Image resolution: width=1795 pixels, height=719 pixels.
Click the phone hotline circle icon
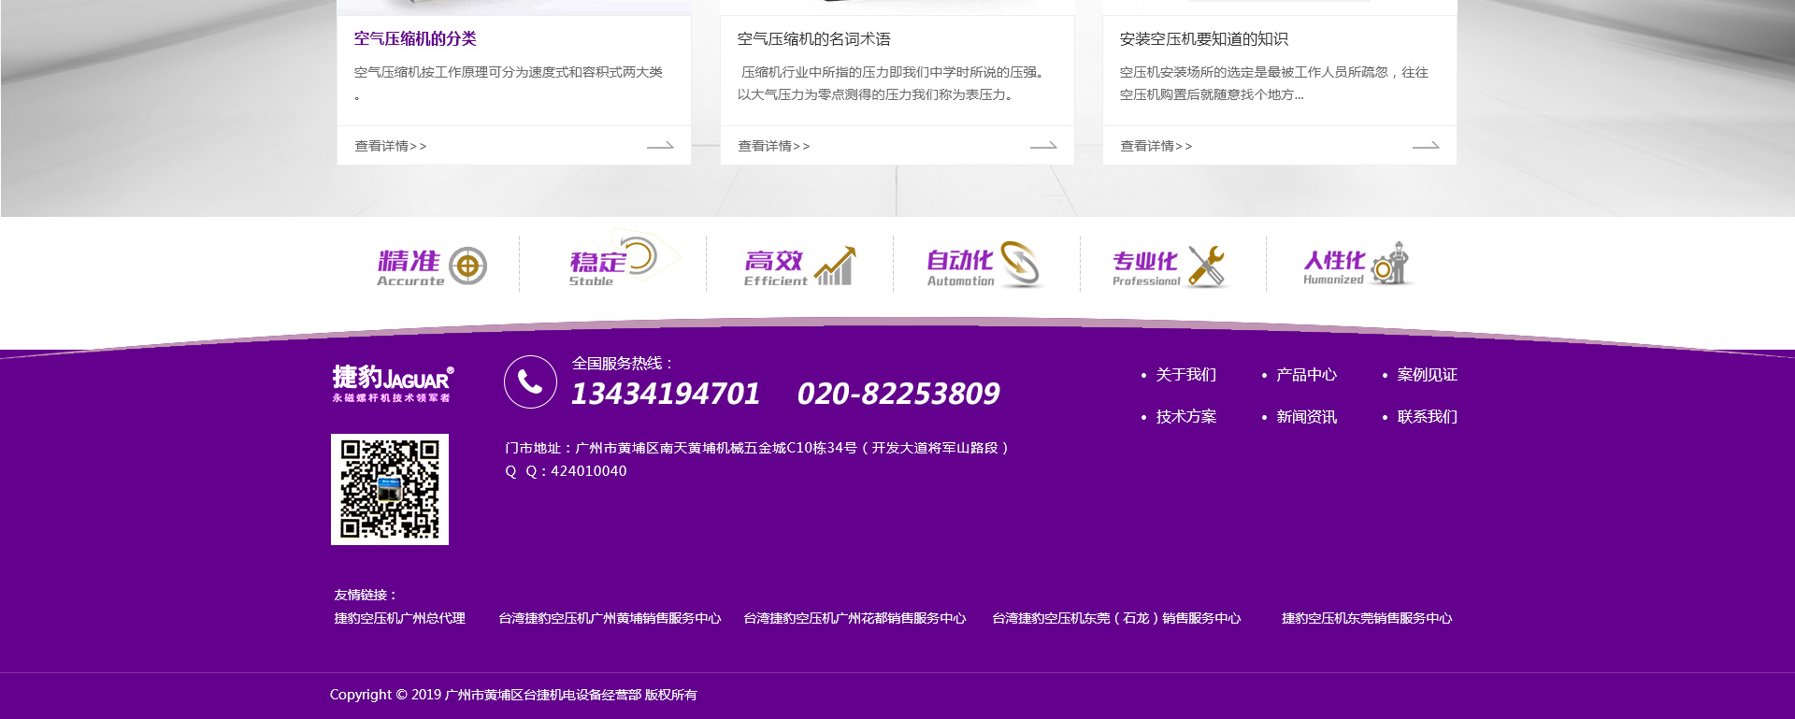click(x=530, y=381)
